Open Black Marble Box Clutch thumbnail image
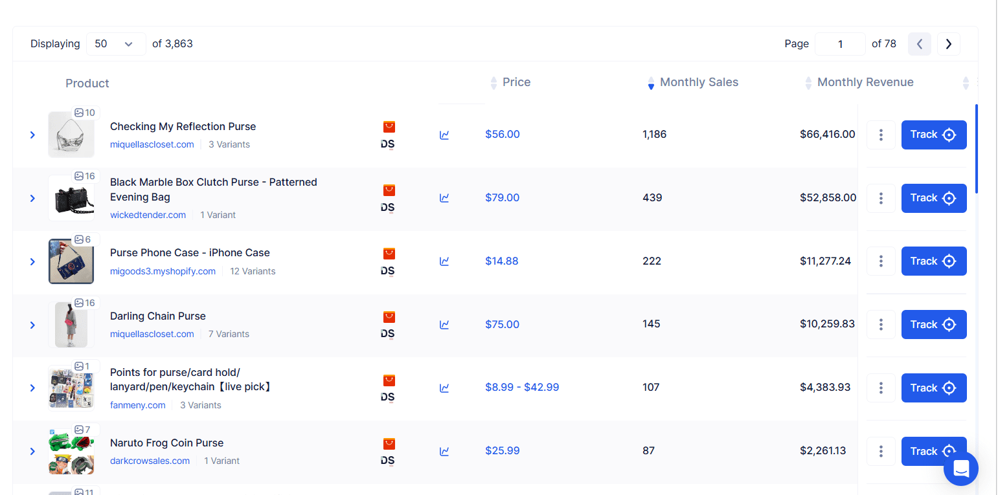 tap(71, 198)
